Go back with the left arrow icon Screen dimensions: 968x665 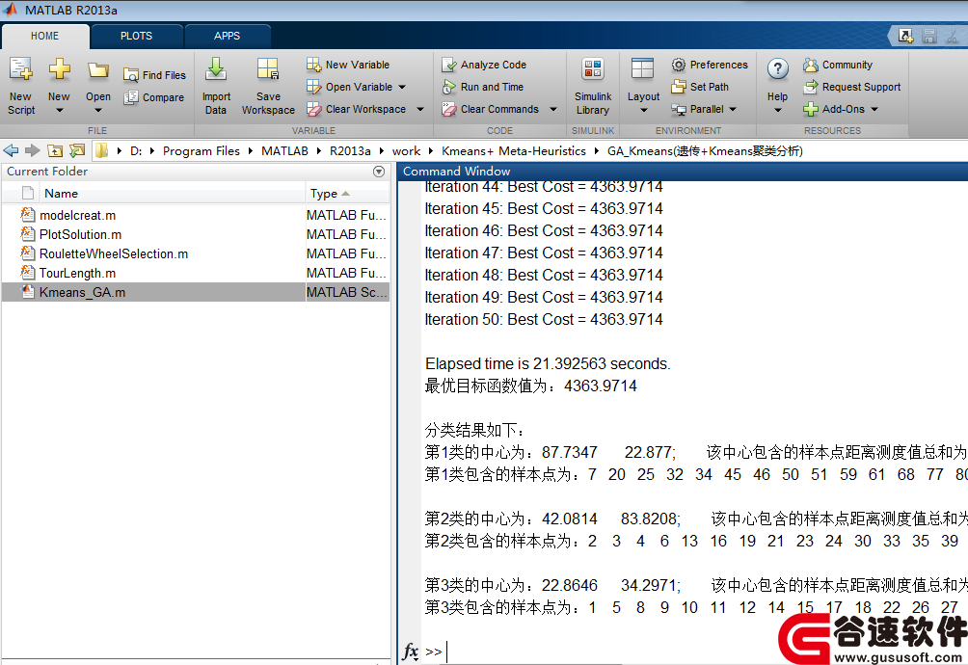tap(12, 150)
